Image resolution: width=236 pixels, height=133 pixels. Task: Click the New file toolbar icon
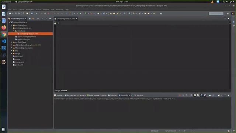click(x=10, y=14)
